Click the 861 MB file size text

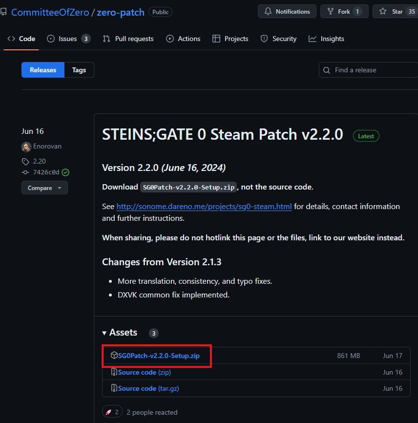coord(349,356)
